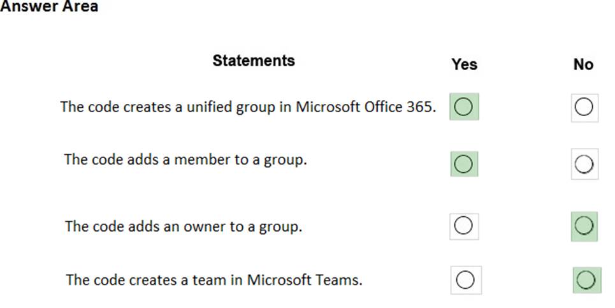Image resolution: width=615 pixels, height=308 pixels.
Task: Click the 'Yes' column header
Action: point(464,64)
